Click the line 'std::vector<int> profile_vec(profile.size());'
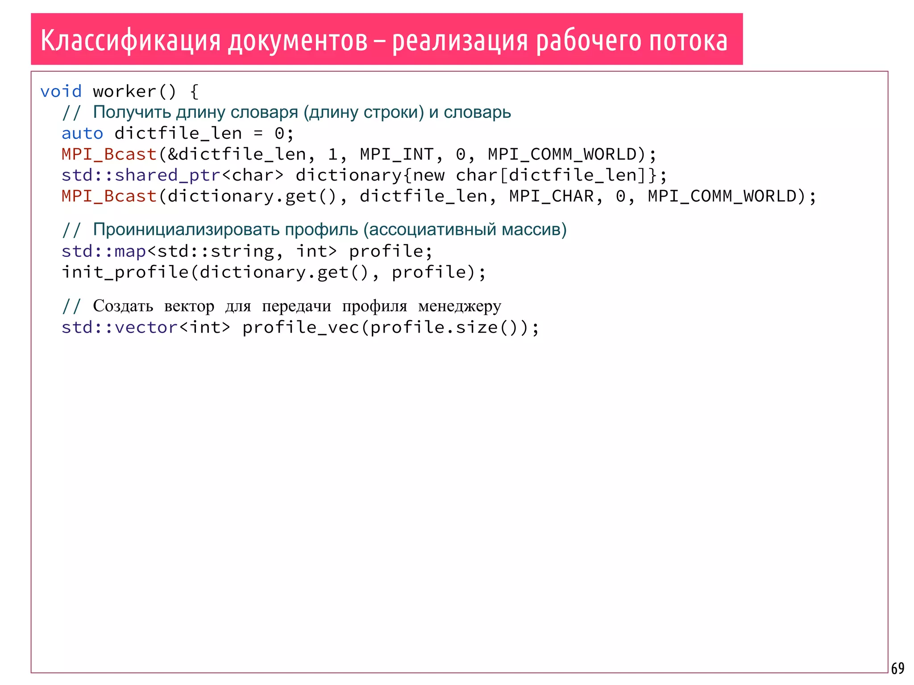 (x=300, y=327)
